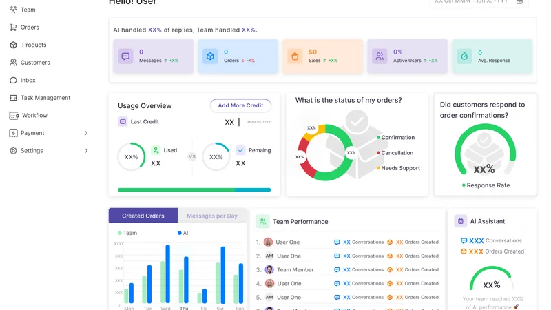The height and width of the screenshot is (310, 551).
Task: Click row 3 Conversations chat icon
Action: (x=337, y=269)
